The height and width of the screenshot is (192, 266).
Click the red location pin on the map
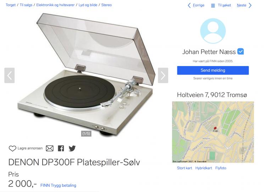[x=215, y=129]
